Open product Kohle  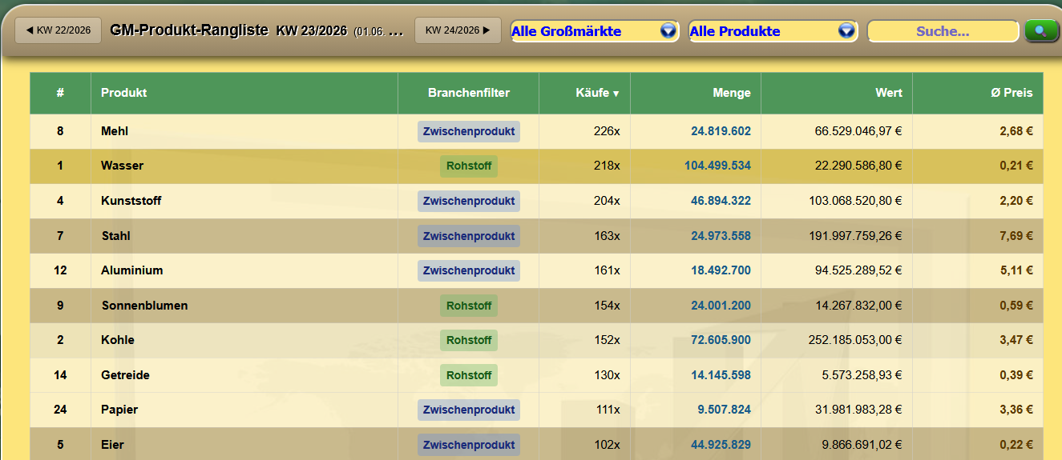118,340
